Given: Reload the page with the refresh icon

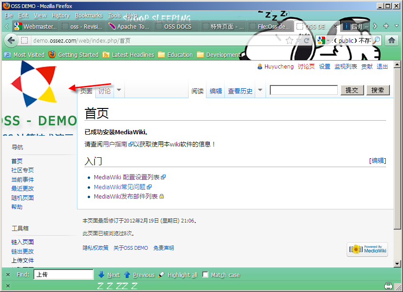Looking at the screenshot, I should click(307, 40).
